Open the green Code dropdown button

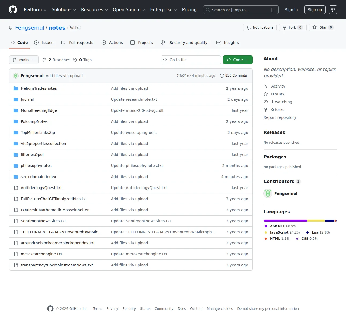(238, 60)
